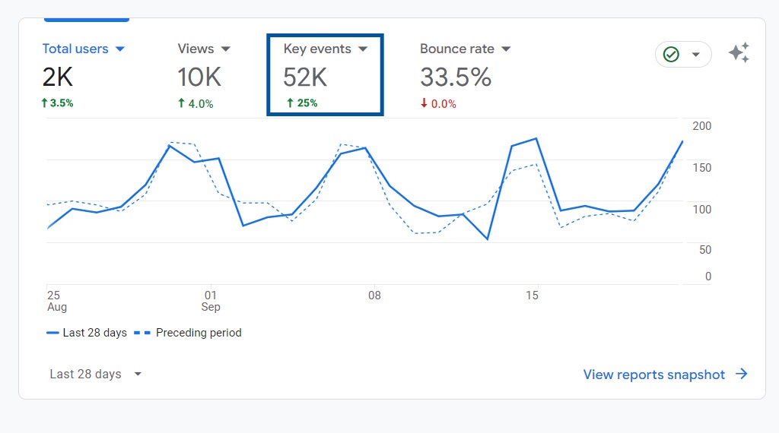
Task: Click the chart peak near 15 September
Action: coord(536,139)
